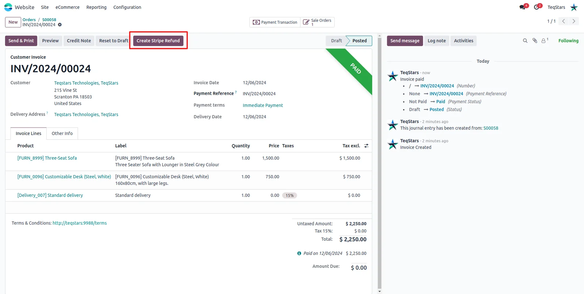The height and width of the screenshot is (294, 584).
Task: Click the S00058 link in the chatter message
Action: coord(491,128)
